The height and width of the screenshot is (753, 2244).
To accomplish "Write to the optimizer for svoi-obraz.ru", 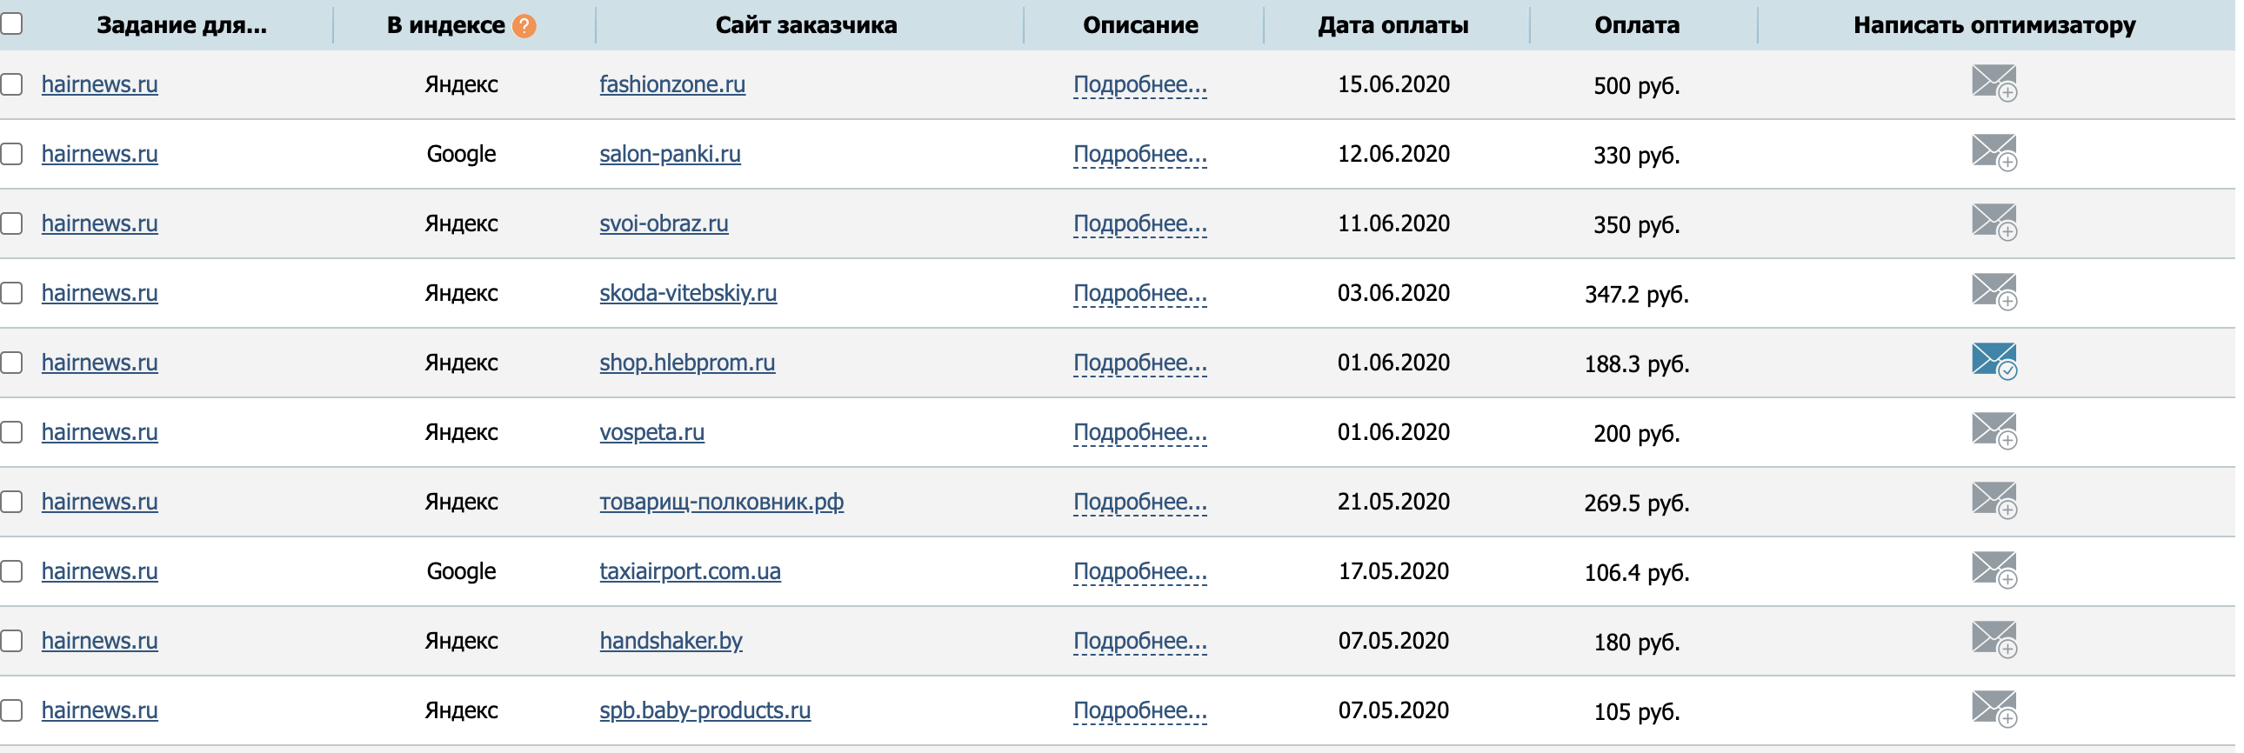I will click(1994, 222).
